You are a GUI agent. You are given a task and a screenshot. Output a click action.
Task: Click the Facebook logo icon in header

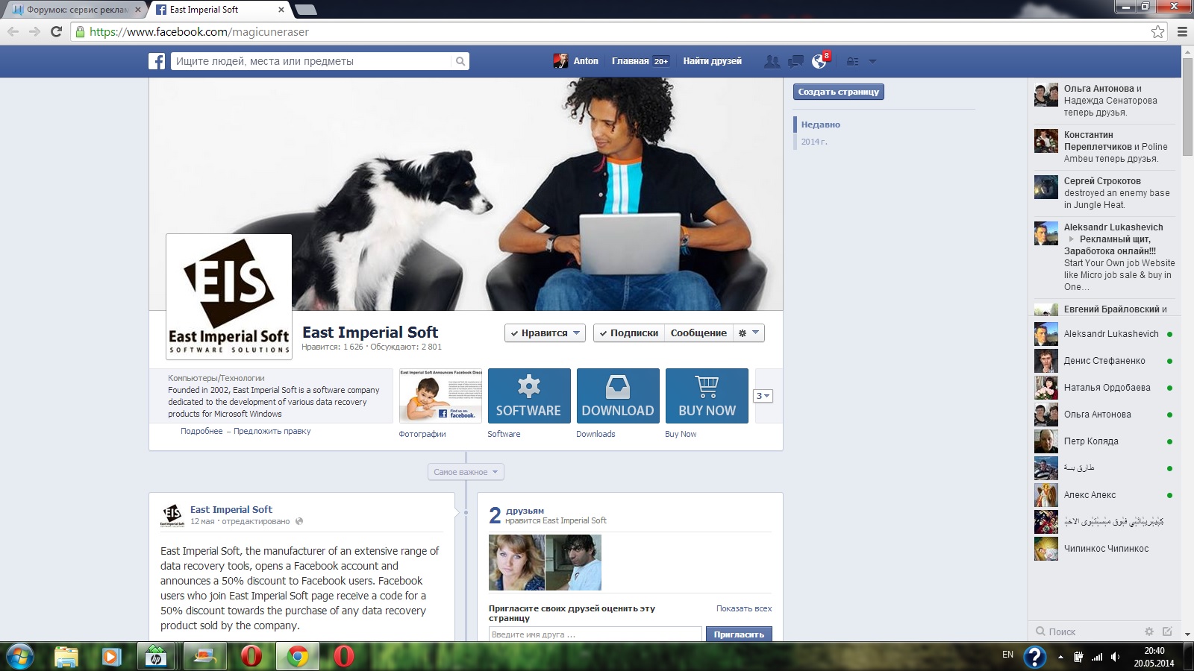click(157, 61)
